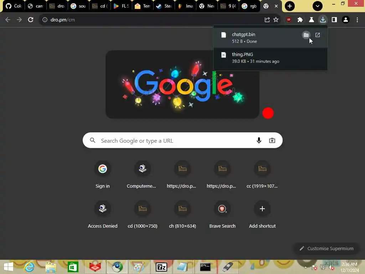Screen dimensions: 365x274
Task: Switch to the GitHub 'Col' tab
Action: (x=13, y=6)
